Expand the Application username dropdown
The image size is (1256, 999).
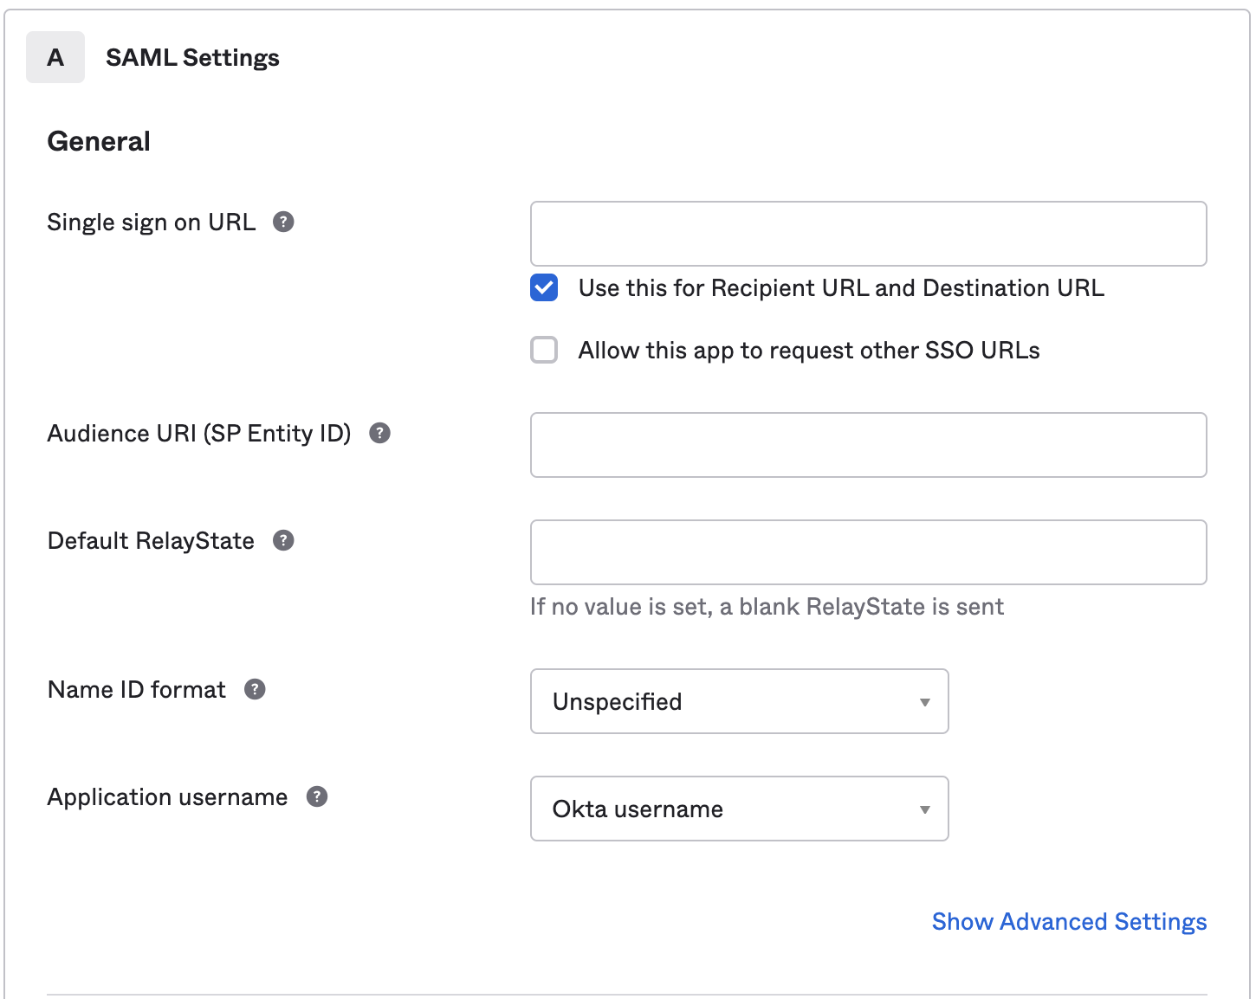[x=739, y=809]
